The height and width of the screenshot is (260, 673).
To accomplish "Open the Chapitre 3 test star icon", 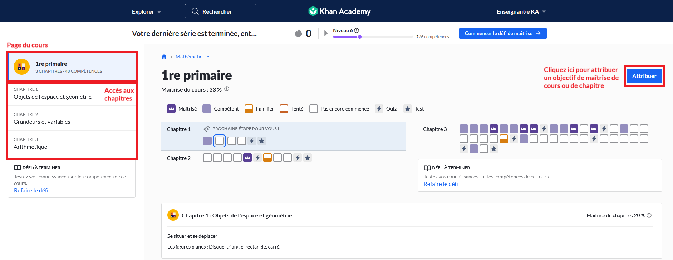I will (494, 149).
